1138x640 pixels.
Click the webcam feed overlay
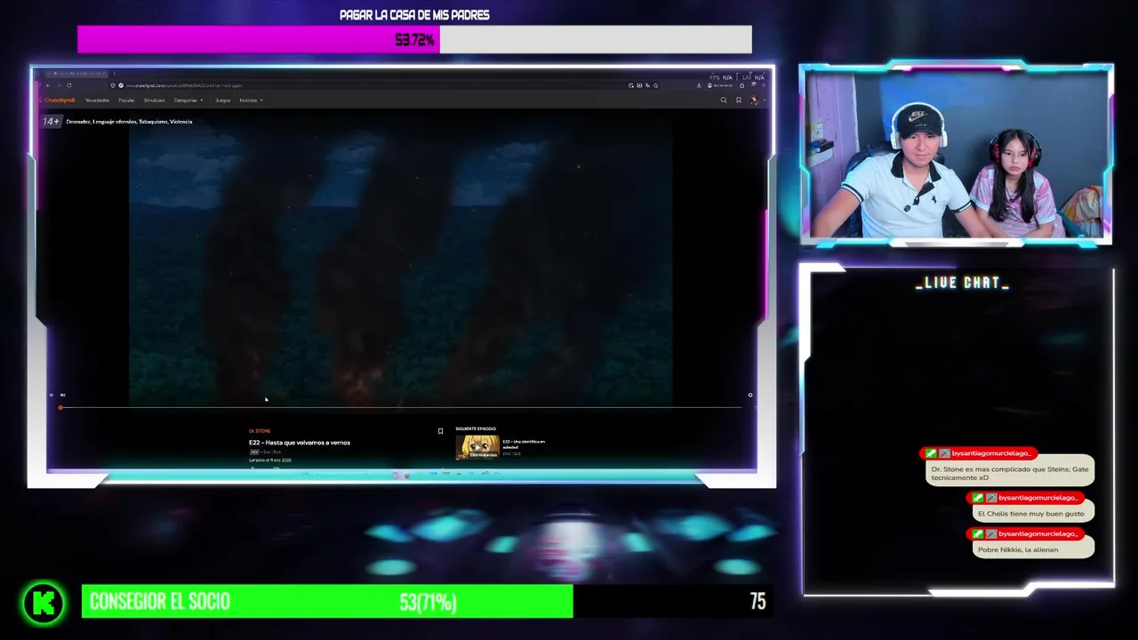[x=956, y=155]
